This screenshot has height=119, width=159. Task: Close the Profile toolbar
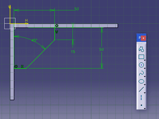pos(143,38)
